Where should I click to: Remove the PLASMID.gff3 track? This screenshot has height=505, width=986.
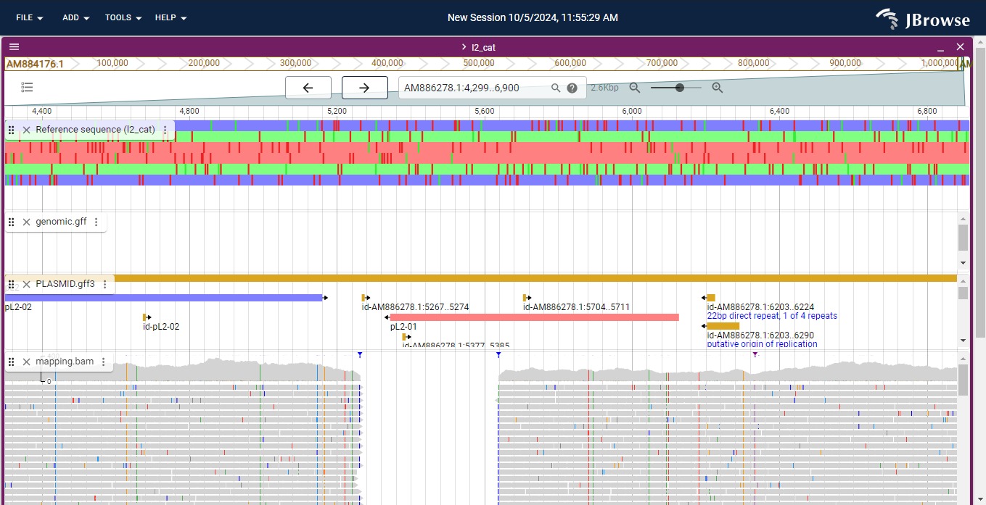click(x=27, y=284)
